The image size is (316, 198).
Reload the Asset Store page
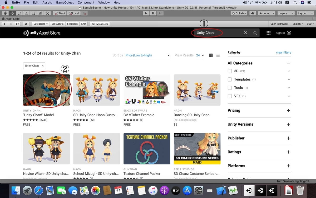pyautogui.click(x=17, y=24)
